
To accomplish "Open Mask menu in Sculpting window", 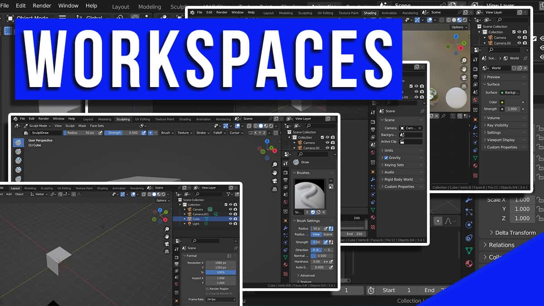I will point(82,126).
